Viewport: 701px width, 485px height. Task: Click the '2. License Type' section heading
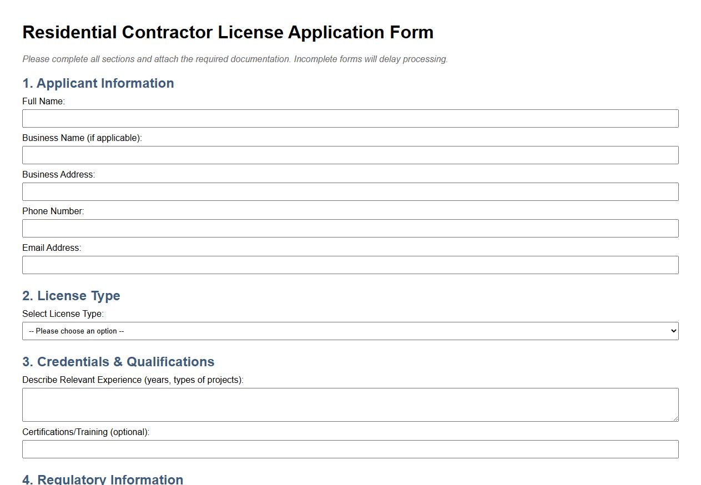coord(71,296)
